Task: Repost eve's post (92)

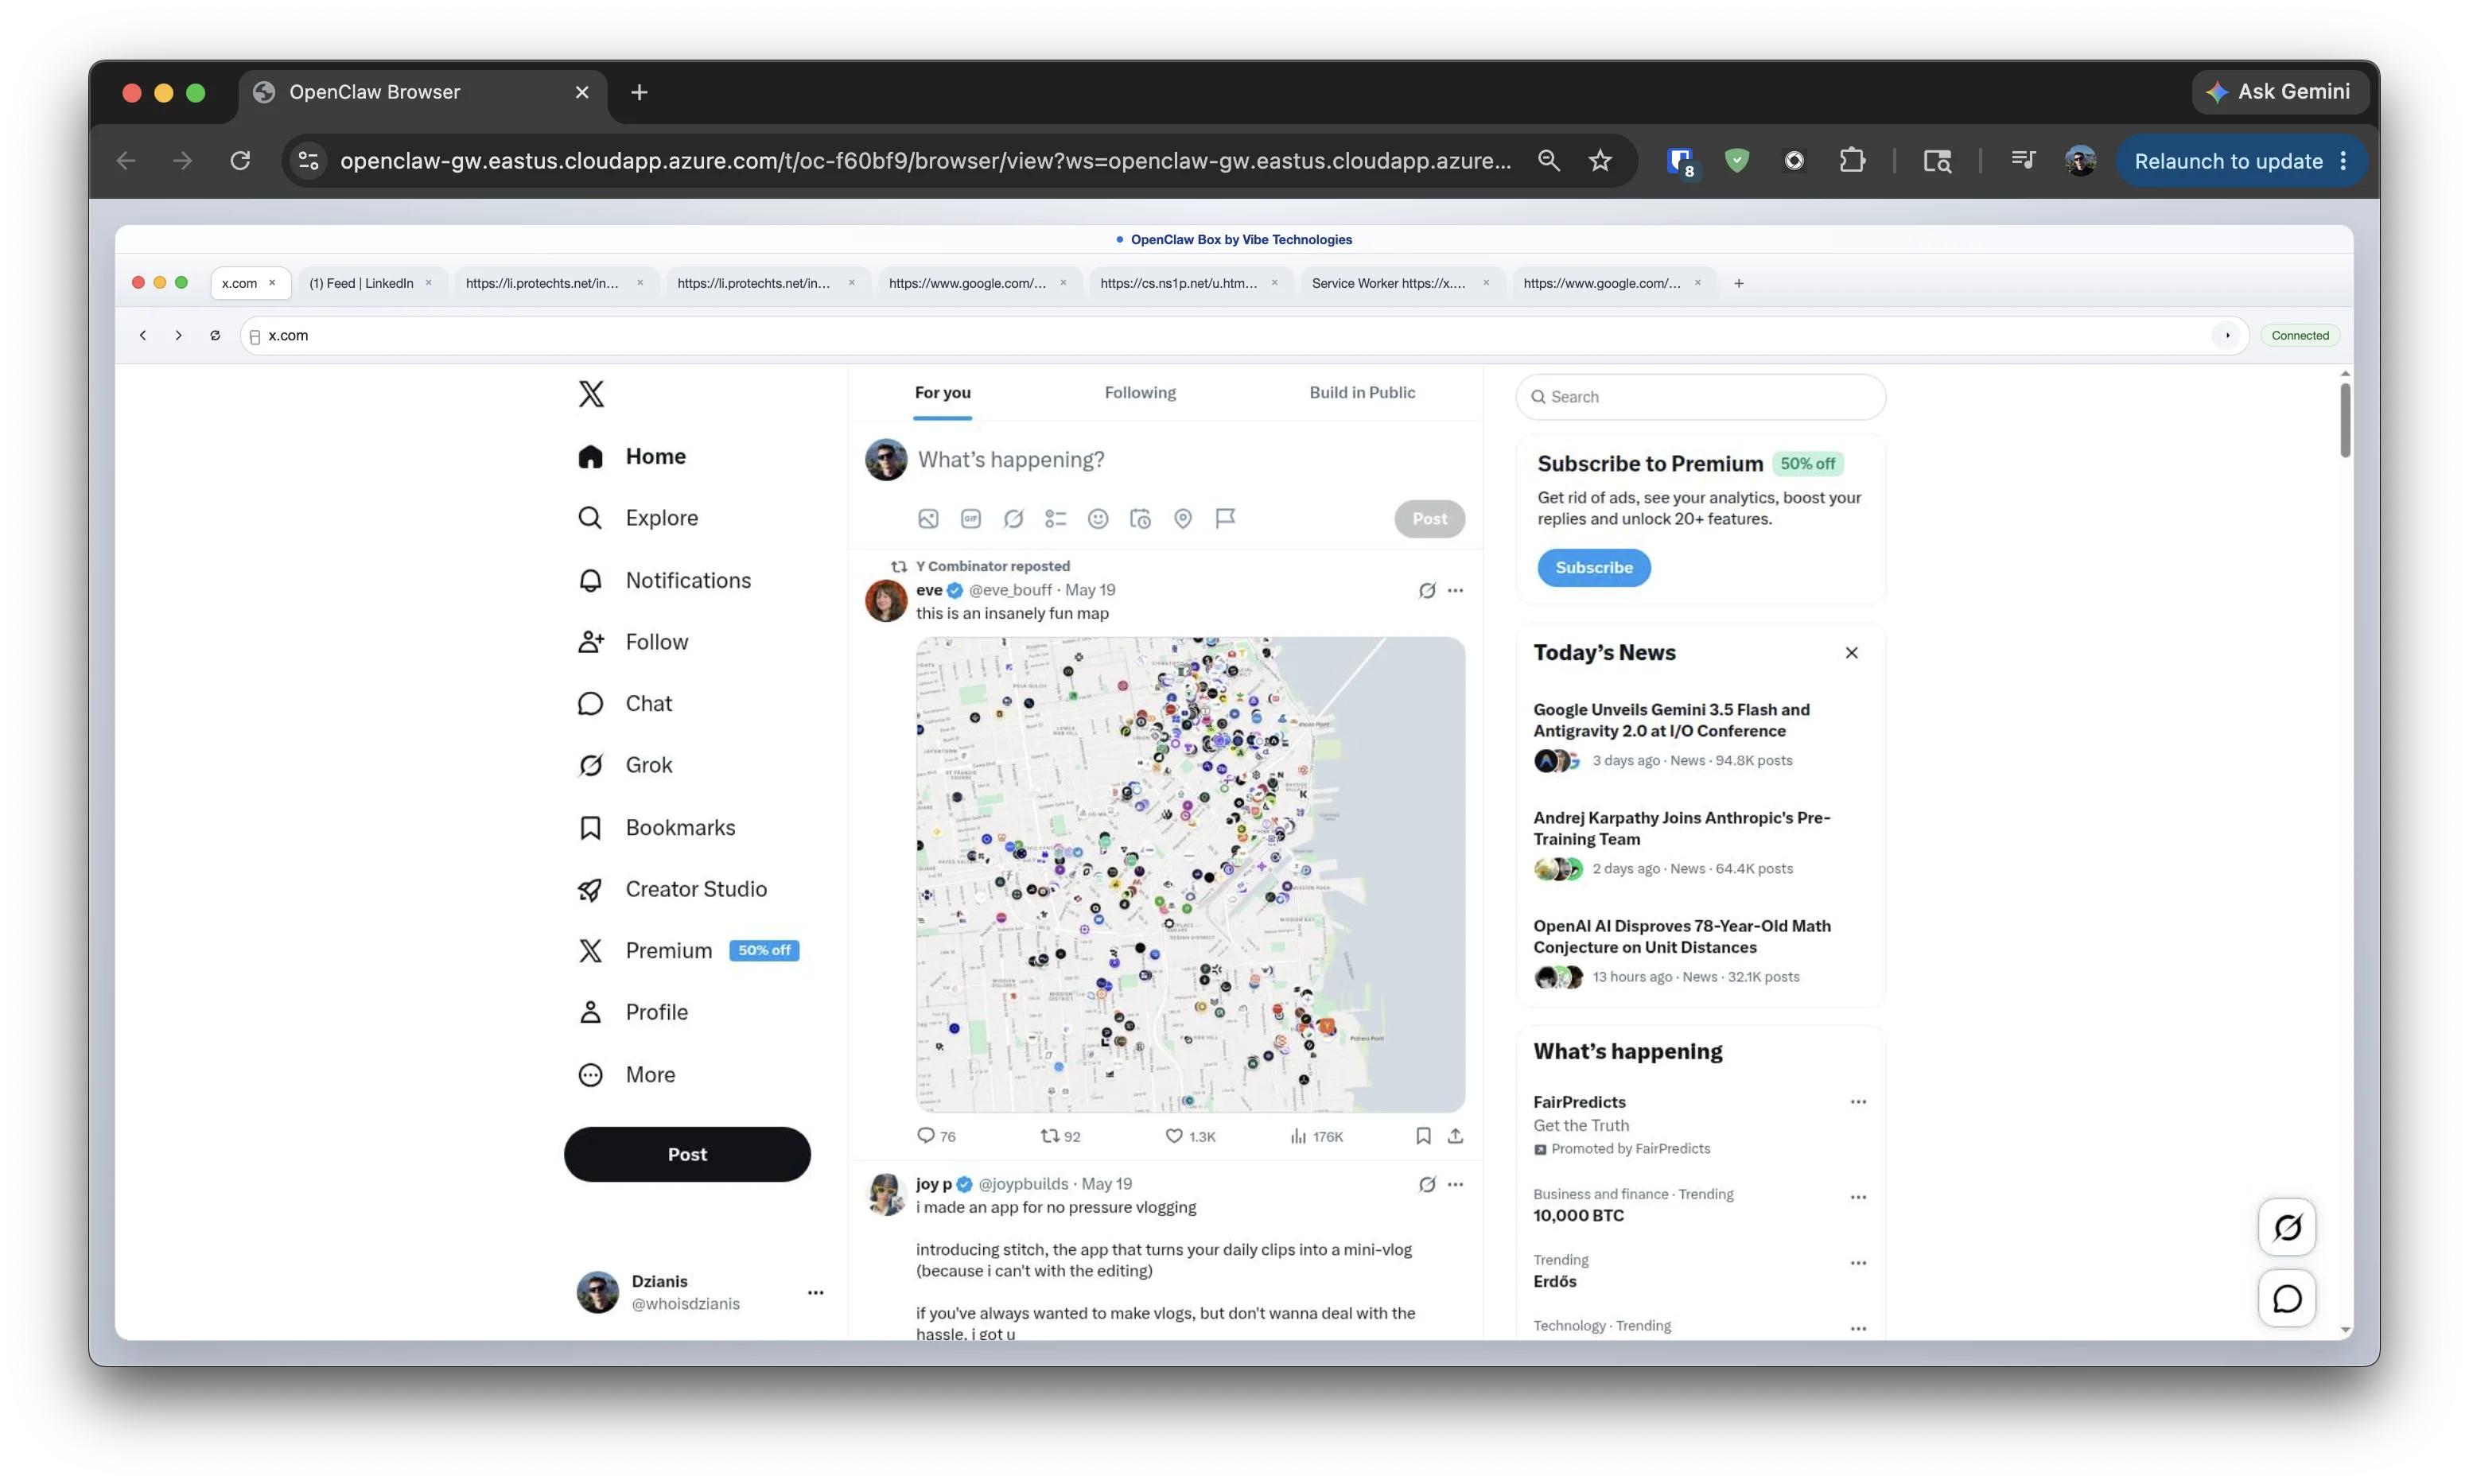Action: tap(1060, 1136)
